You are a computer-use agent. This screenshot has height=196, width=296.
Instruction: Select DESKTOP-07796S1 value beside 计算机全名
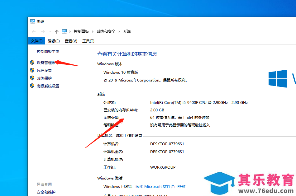[167, 152]
